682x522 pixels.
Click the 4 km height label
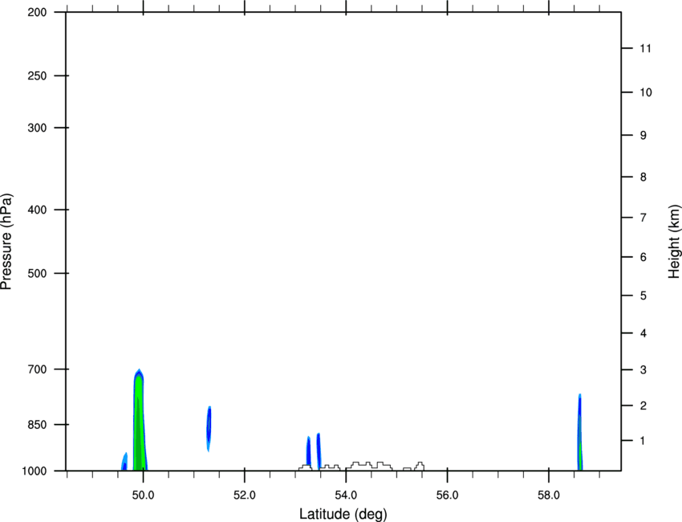tap(643, 333)
